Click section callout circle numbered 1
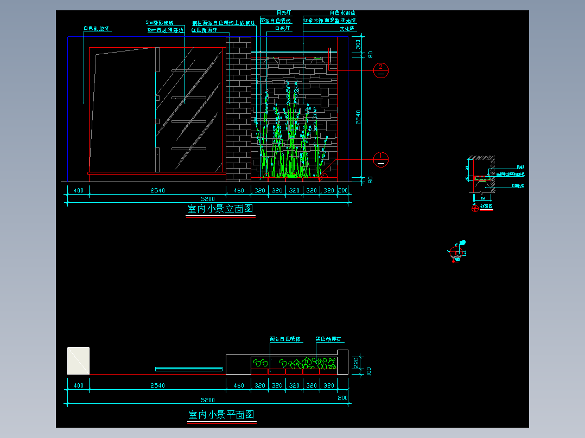The image size is (585, 438). 380,159
